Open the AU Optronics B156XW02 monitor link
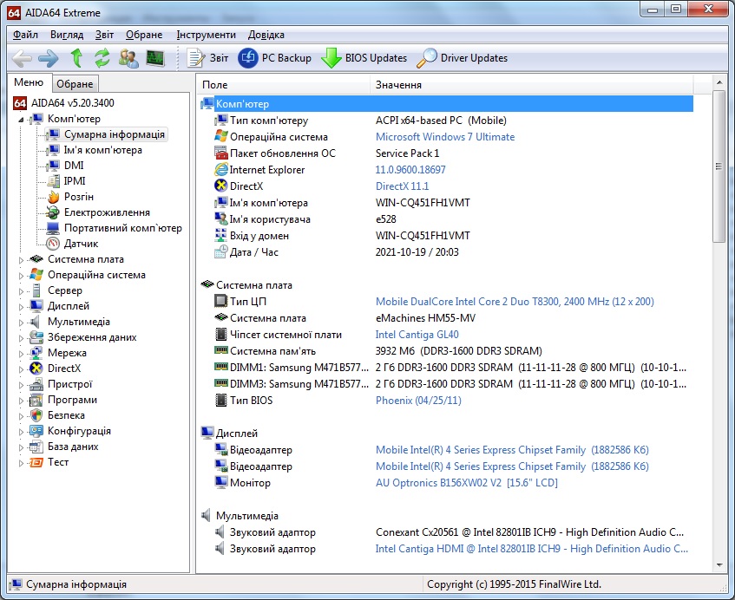The image size is (735, 600). (466, 483)
